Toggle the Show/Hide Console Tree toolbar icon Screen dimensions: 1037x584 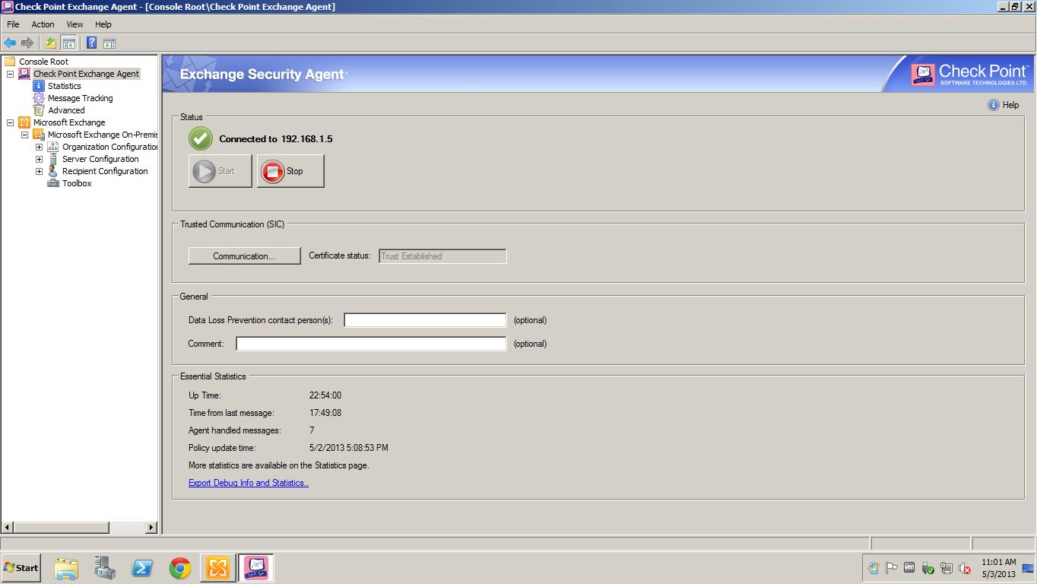coord(68,43)
